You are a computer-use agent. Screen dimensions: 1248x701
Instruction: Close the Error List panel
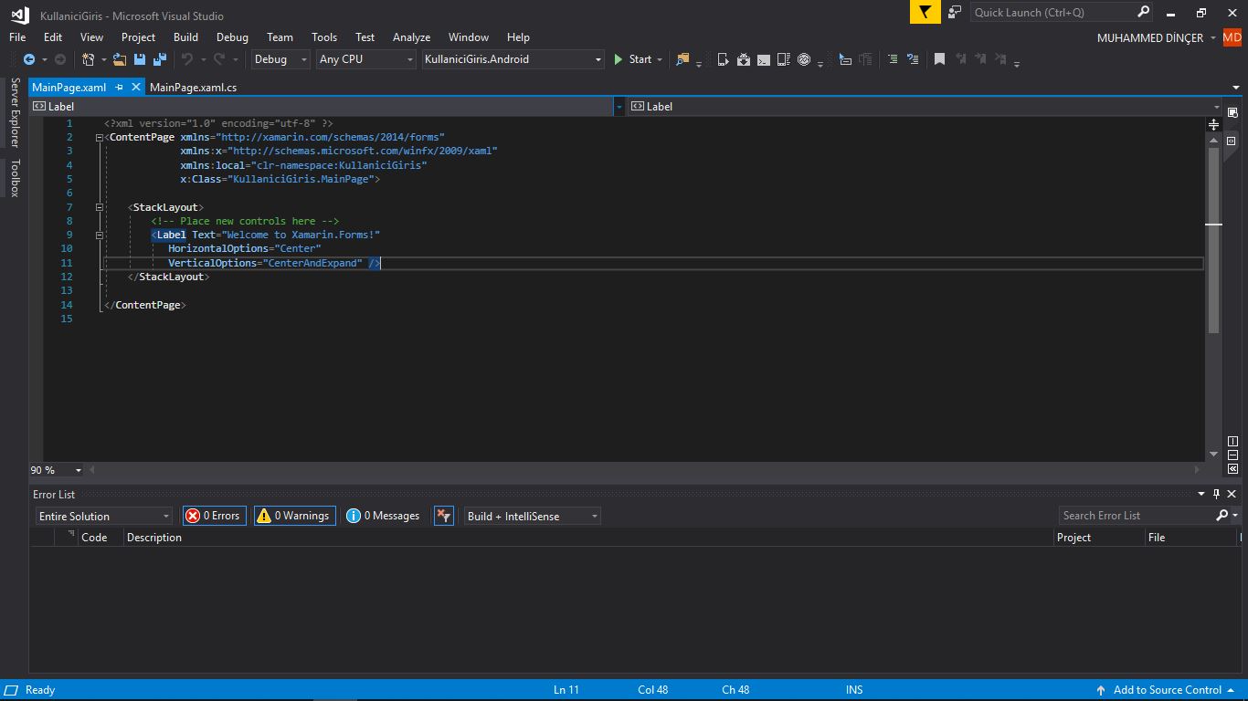pyautogui.click(x=1232, y=494)
